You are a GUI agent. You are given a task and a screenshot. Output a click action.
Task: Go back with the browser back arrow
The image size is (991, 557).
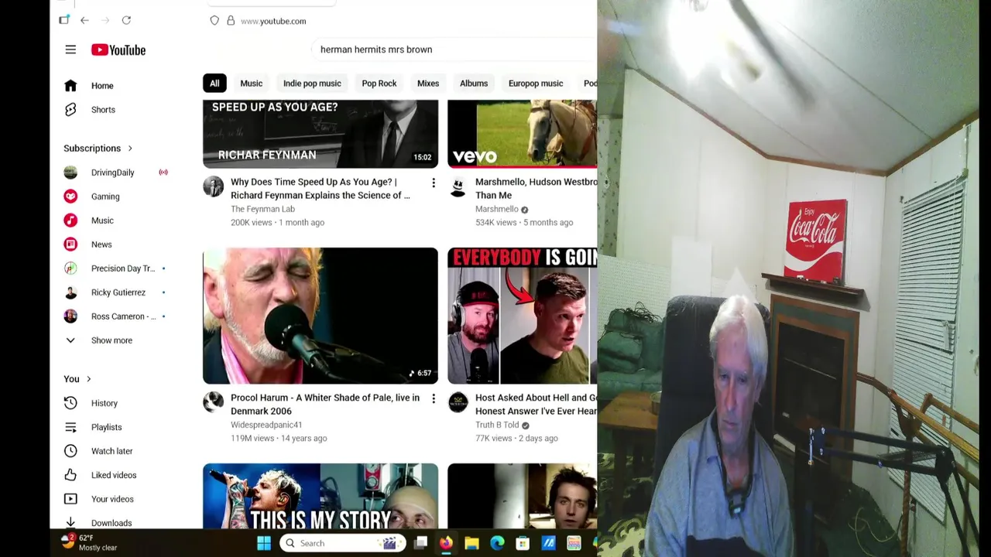pyautogui.click(x=84, y=20)
